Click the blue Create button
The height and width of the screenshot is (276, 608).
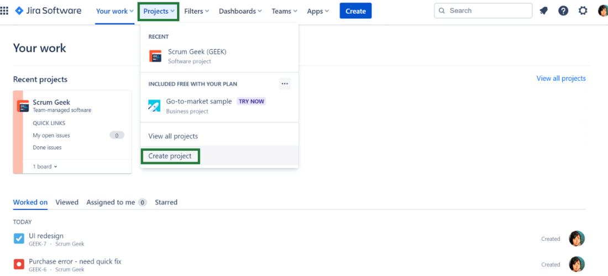(x=355, y=11)
